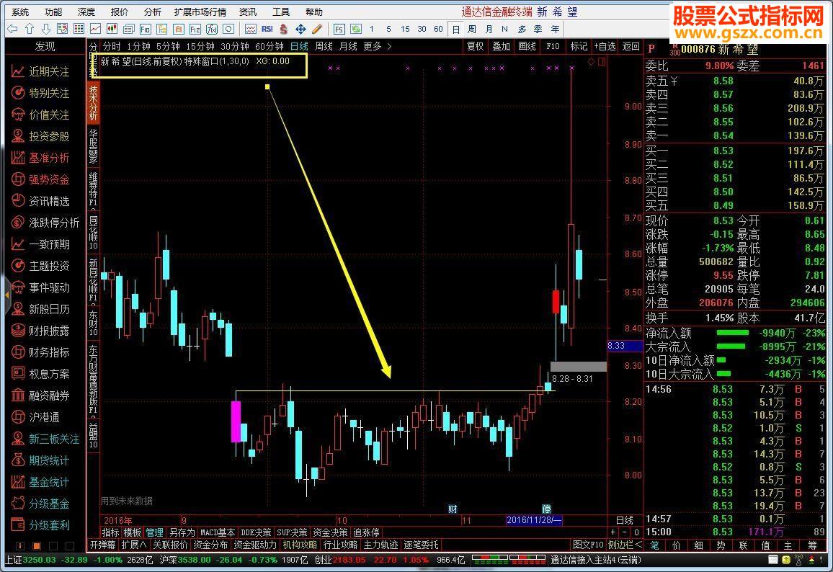Viewport: 833px width, 572px height.
Task: Click the +自选 add to watchlist button
Action: [x=605, y=47]
